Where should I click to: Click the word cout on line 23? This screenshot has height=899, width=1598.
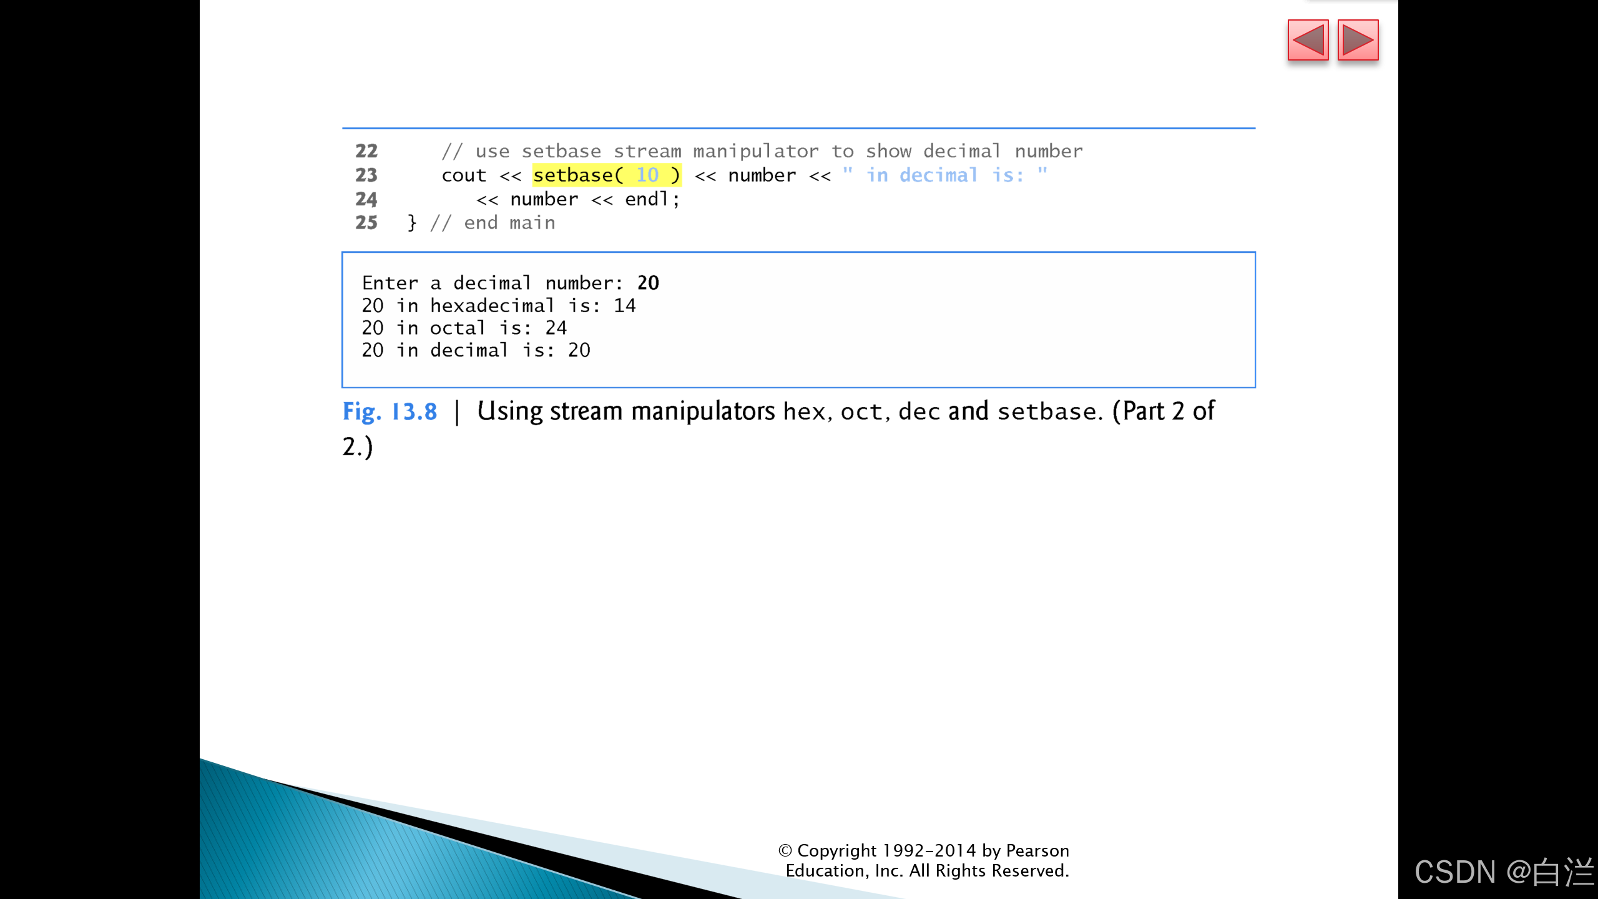tap(463, 175)
